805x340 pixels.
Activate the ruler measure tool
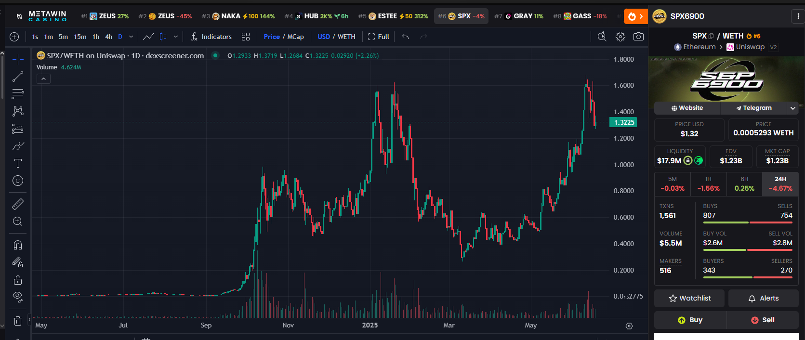point(18,204)
